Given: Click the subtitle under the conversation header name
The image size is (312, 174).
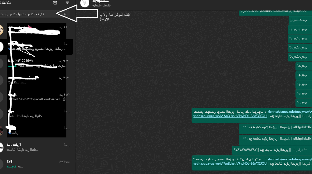Looking at the screenshot, I should tap(101, 6).
